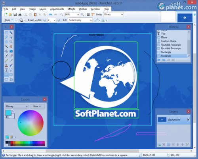Viewport: 198px width, 159px height.
Task: Open the File menu
Action: [6, 9]
